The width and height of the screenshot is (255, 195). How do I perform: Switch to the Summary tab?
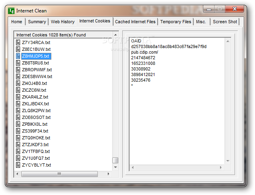(x=37, y=22)
